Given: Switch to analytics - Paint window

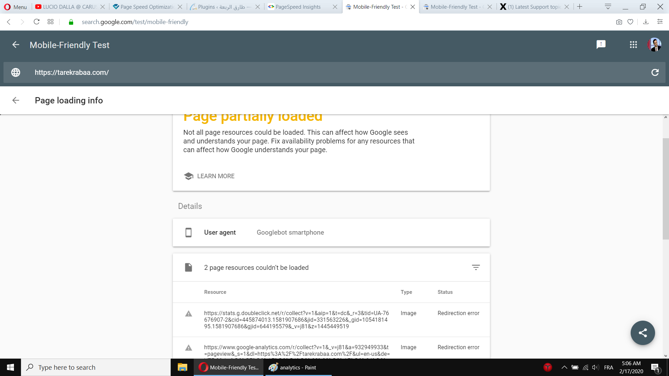Looking at the screenshot, I should [x=298, y=367].
